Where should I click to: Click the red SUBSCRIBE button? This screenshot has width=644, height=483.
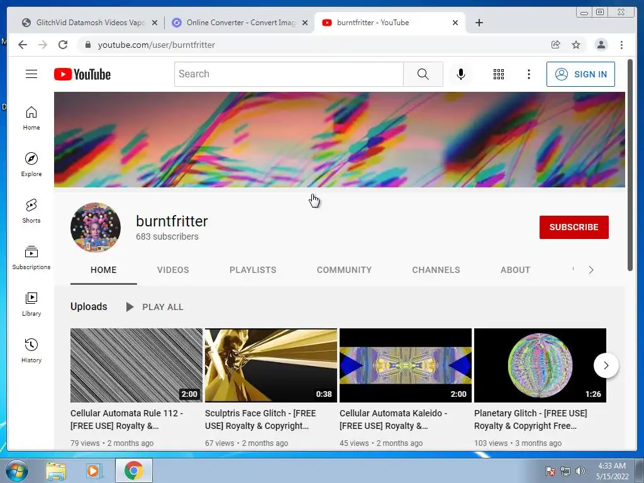click(574, 227)
